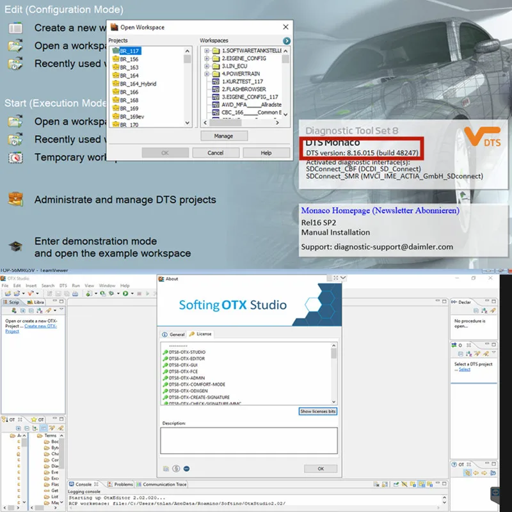
Task: Select DTS8-OTX-COMFORT-MODE license entry
Action: pyautogui.click(x=194, y=385)
